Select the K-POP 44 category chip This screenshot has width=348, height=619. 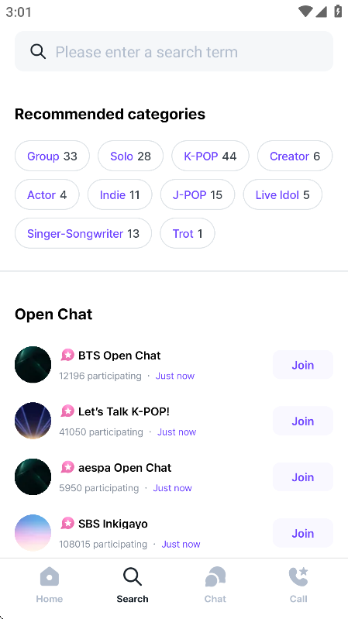(210, 156)
